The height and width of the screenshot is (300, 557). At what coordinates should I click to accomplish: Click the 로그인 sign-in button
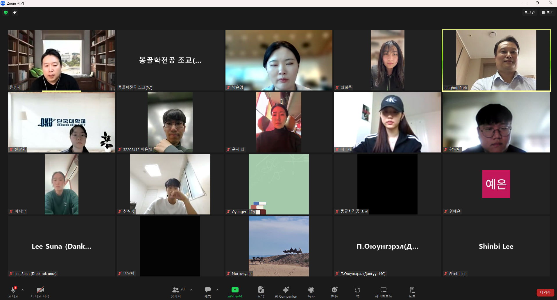tap(529, 12)
